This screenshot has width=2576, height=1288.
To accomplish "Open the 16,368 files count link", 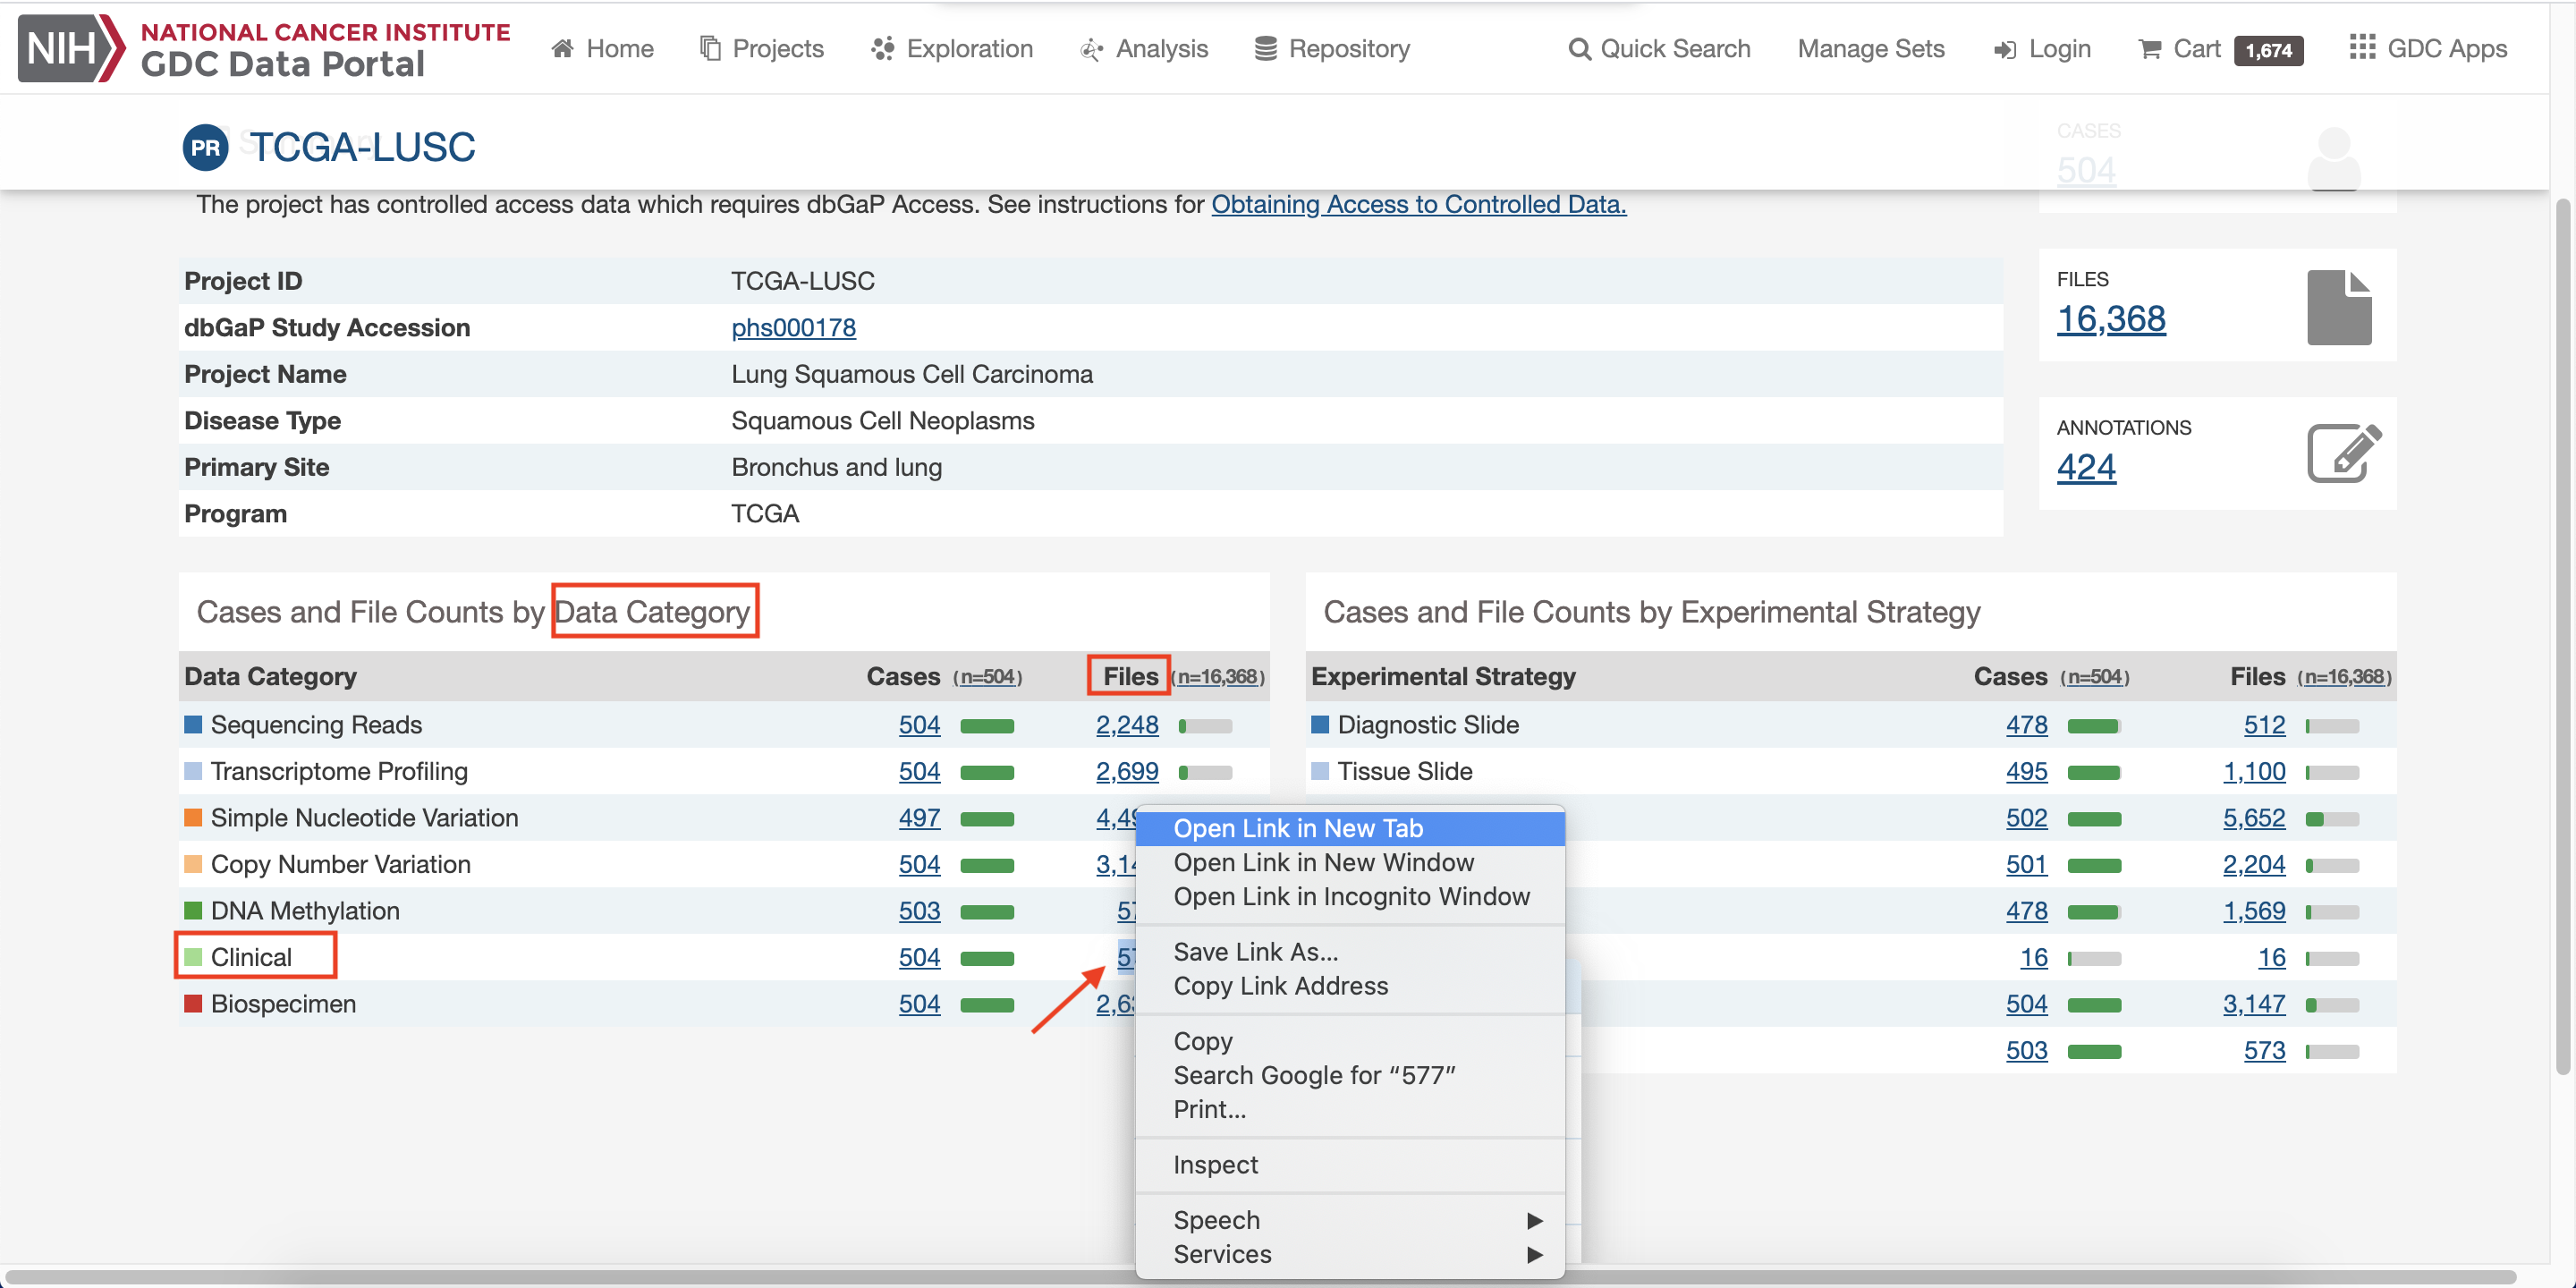I will [x=2111, y=319].
